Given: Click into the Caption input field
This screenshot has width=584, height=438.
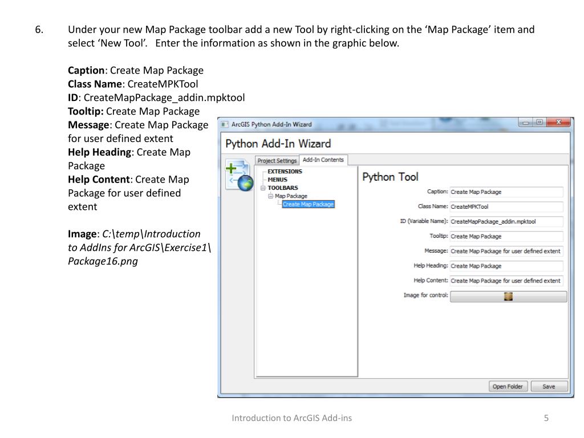Looking at the screenshot, I should coord(506,192).
